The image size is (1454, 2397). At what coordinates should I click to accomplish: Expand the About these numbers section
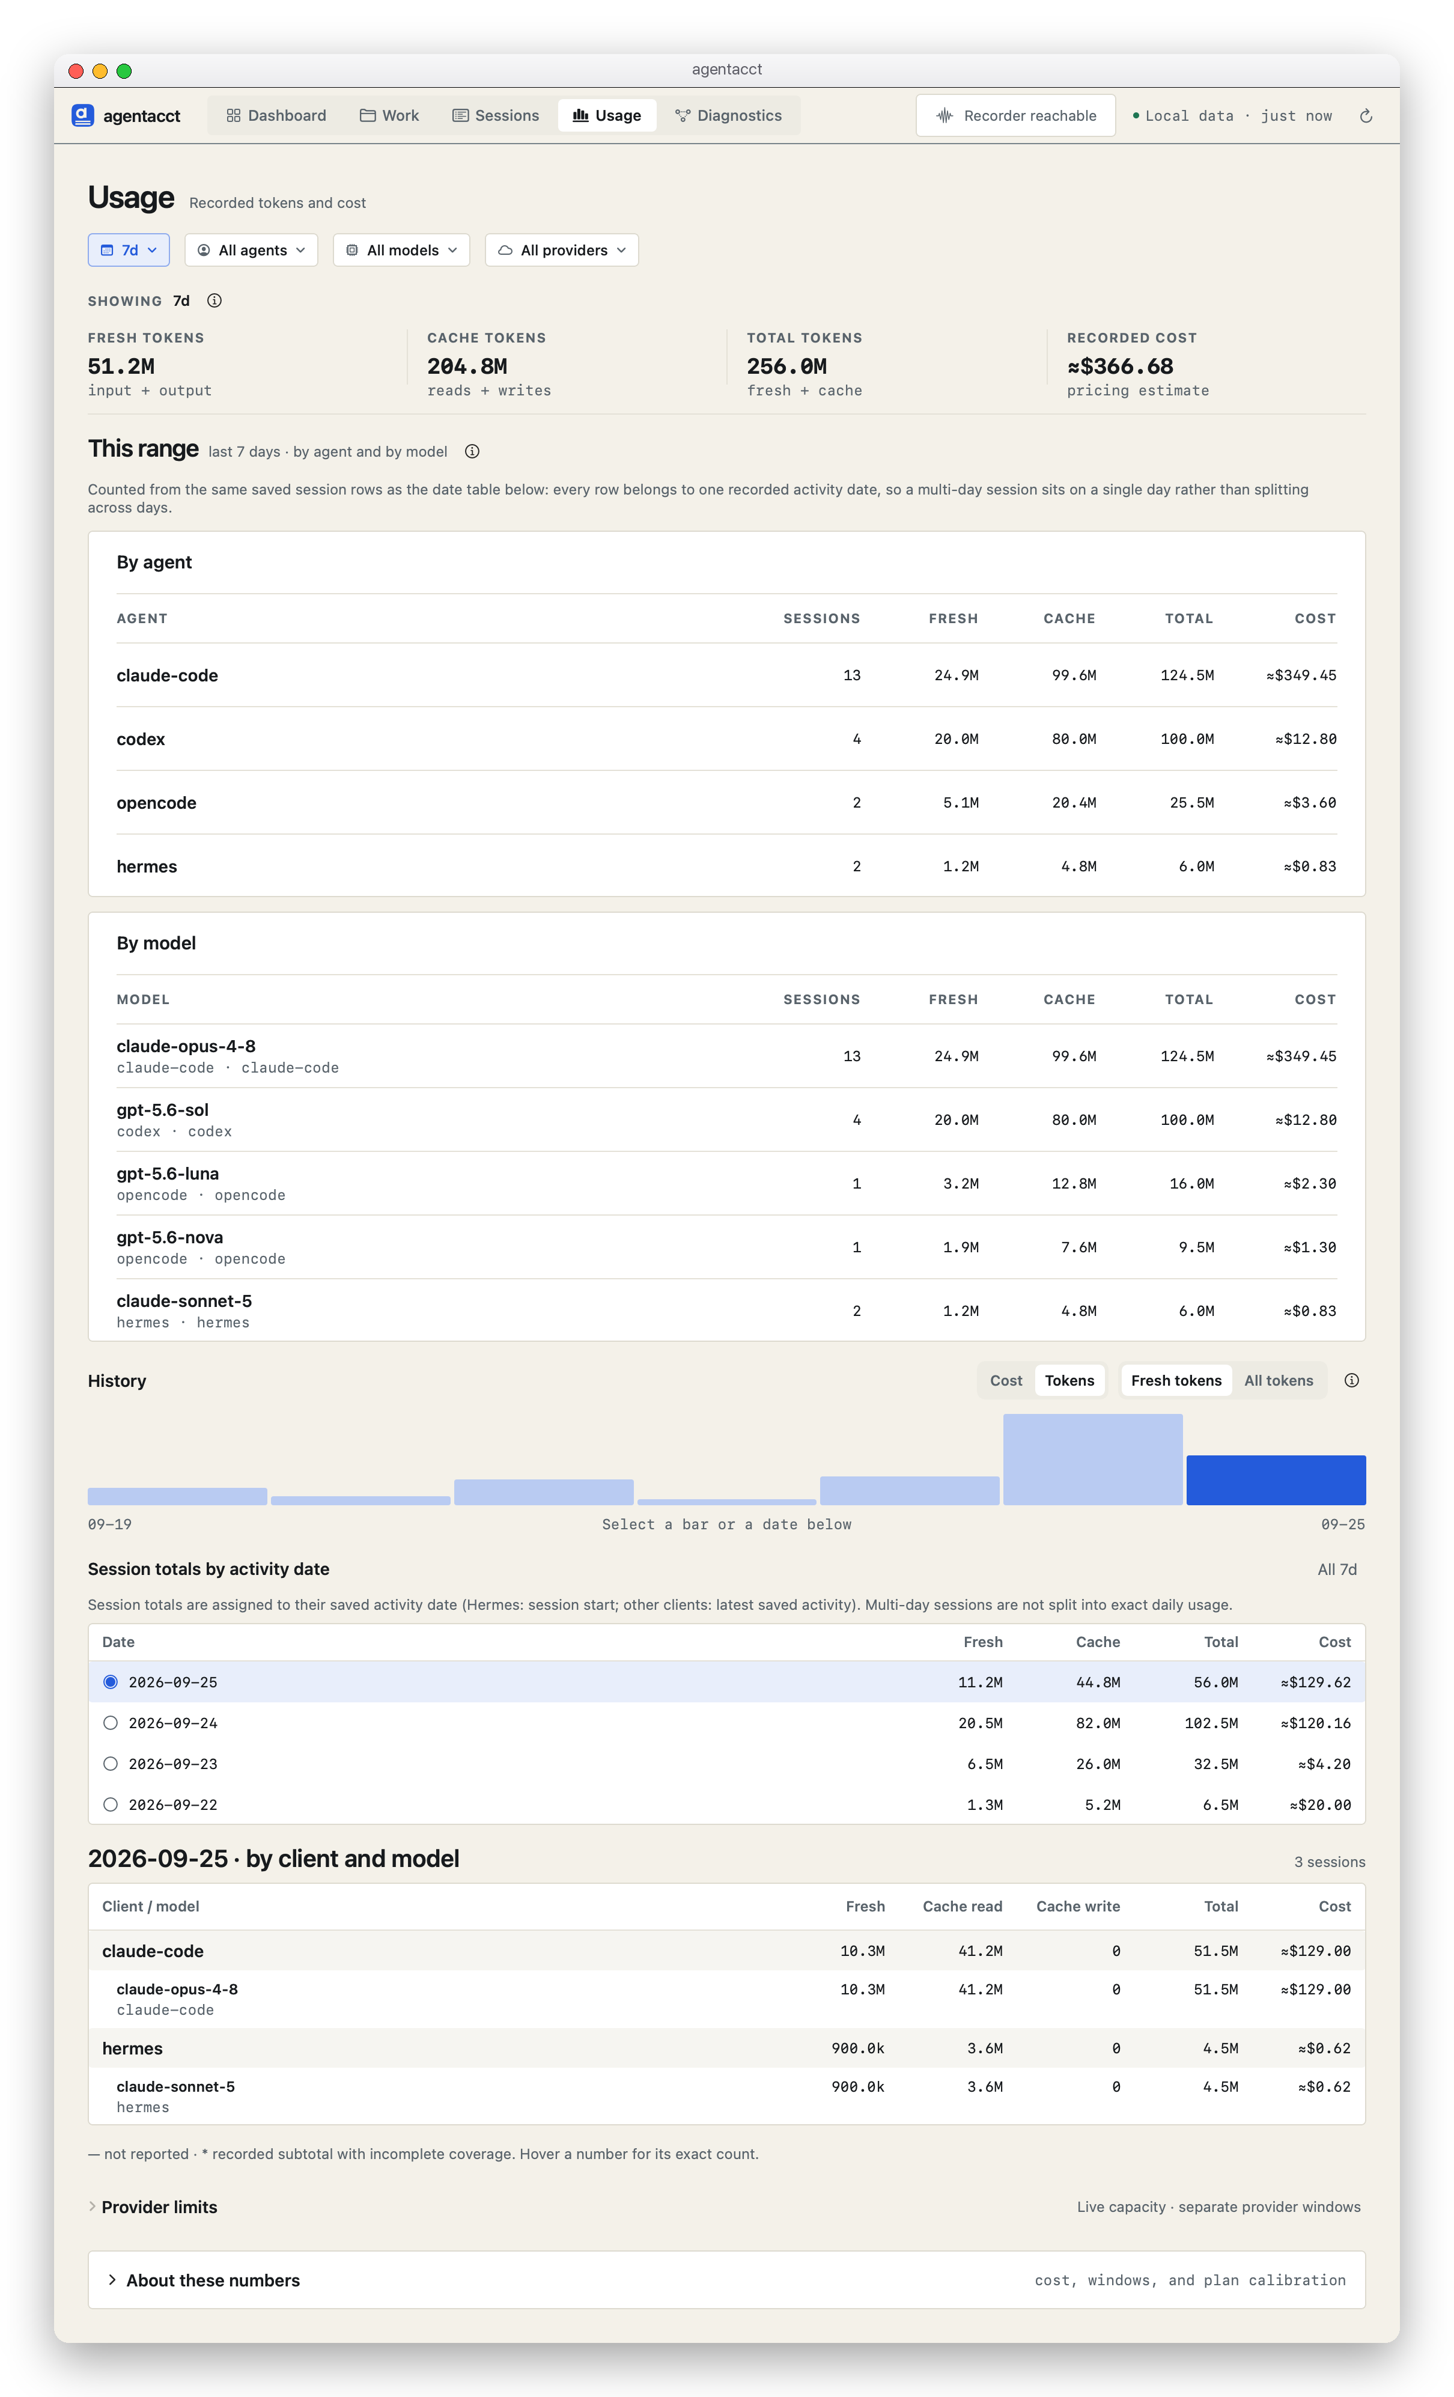coord(726,2280)
